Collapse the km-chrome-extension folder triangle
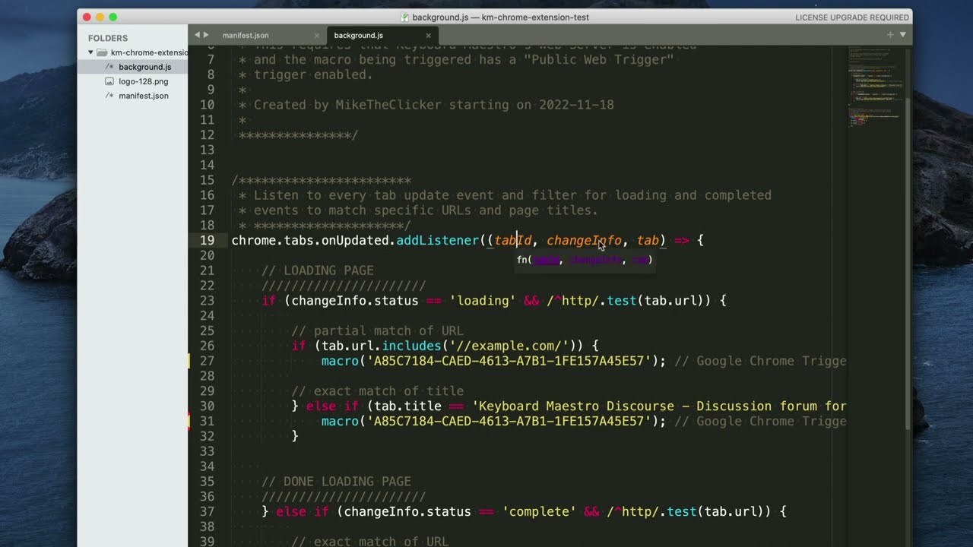973x547 pixels. click(91, 52)
